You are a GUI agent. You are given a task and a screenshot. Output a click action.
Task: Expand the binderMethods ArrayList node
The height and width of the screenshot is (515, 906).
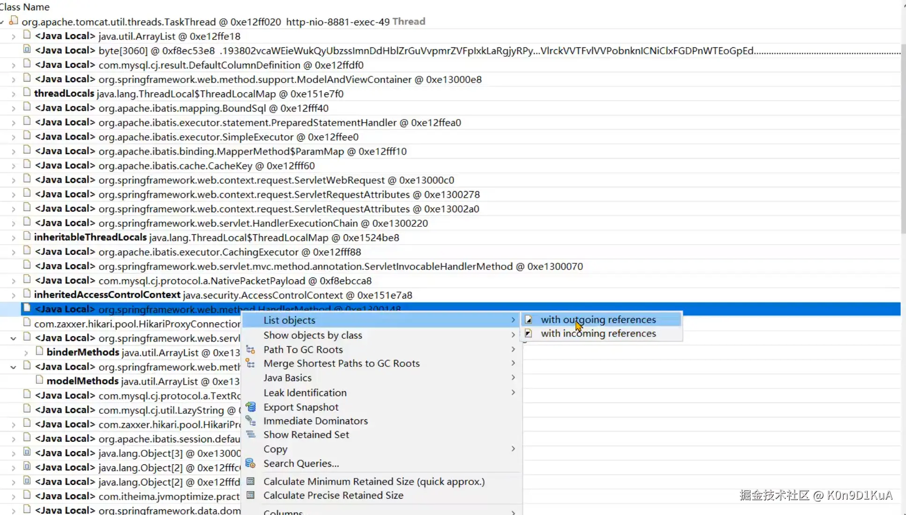coord(26,352)
